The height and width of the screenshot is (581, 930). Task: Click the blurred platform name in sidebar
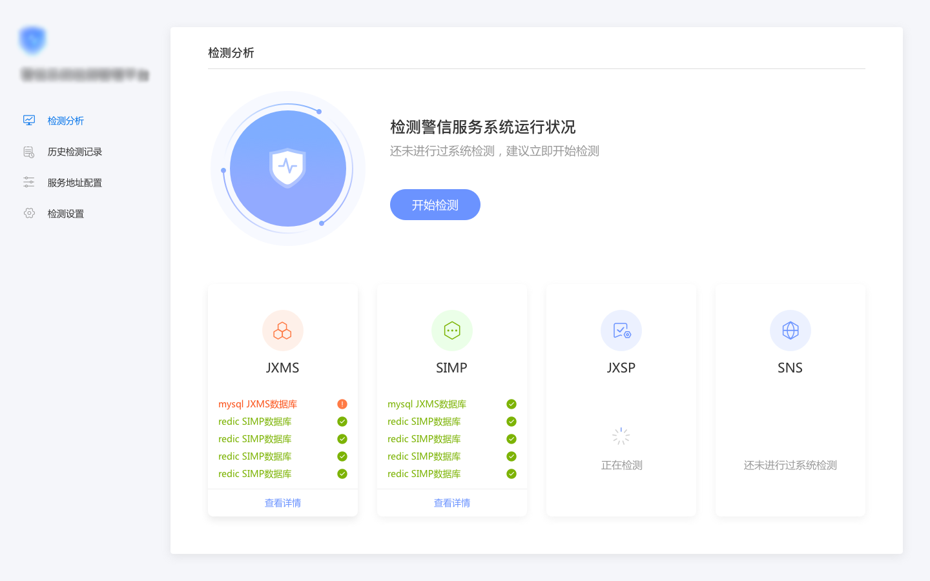pos(85,75)
